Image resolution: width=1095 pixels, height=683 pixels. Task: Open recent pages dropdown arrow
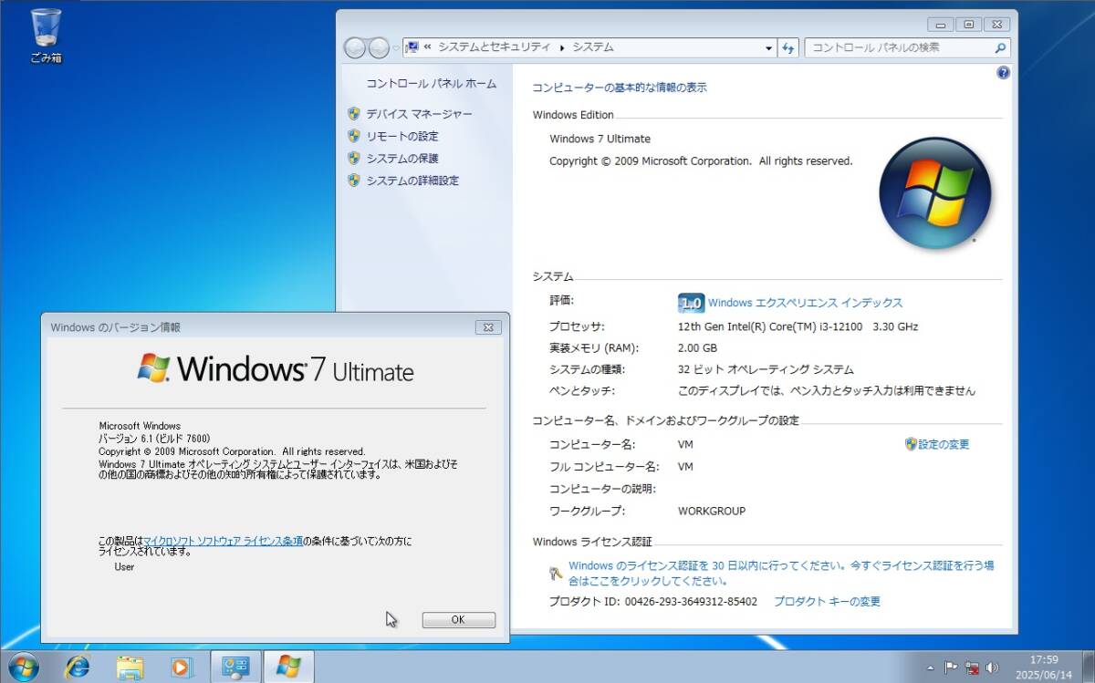pyautogui.click(x=396, y=48)
